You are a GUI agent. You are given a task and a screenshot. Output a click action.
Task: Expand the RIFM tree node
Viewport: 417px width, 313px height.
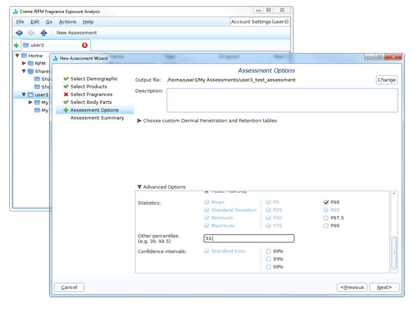click(24, 63)
